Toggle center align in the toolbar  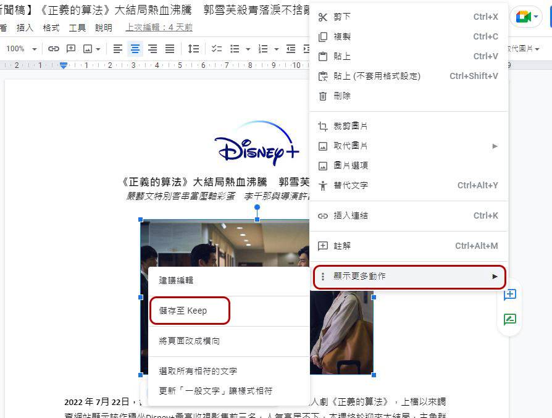[x=135, y=49]
